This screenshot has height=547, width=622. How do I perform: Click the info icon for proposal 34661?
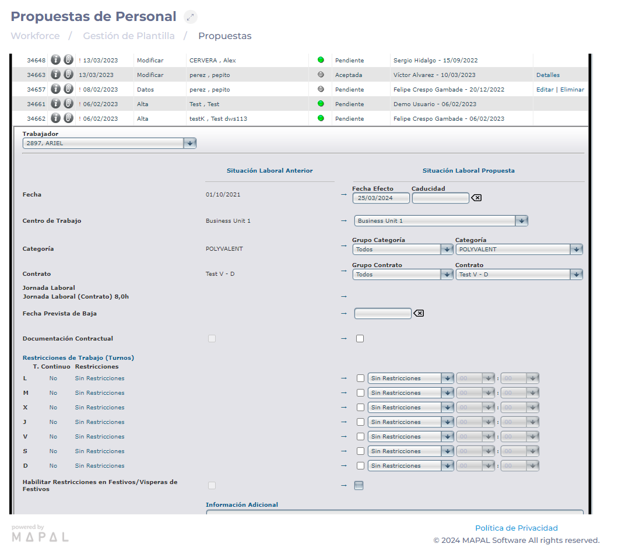[x=56, y=104]
